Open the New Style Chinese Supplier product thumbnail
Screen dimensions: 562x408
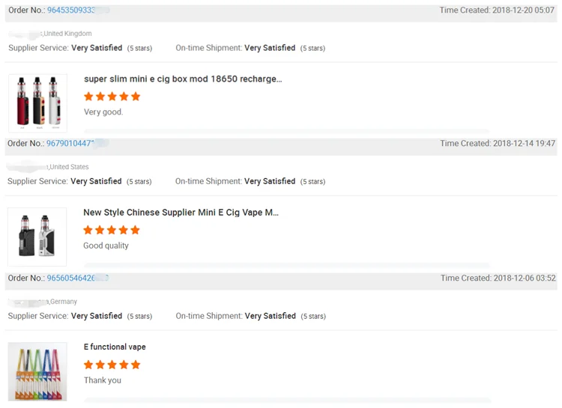point(37,237)
